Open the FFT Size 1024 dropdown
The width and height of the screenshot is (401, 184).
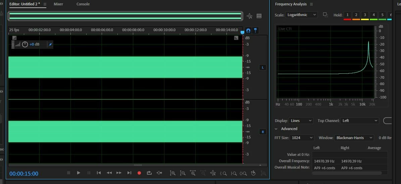click(302, 138)
